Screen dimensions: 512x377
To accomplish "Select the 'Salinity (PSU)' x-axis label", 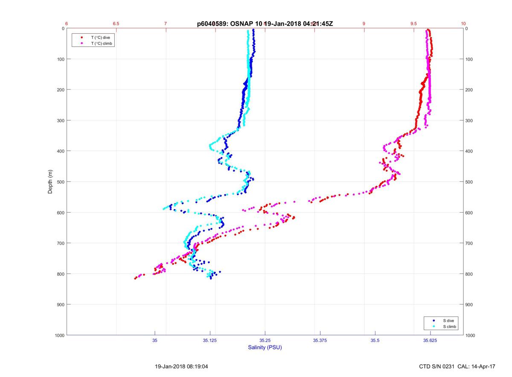I will click(x=265, y=348).
